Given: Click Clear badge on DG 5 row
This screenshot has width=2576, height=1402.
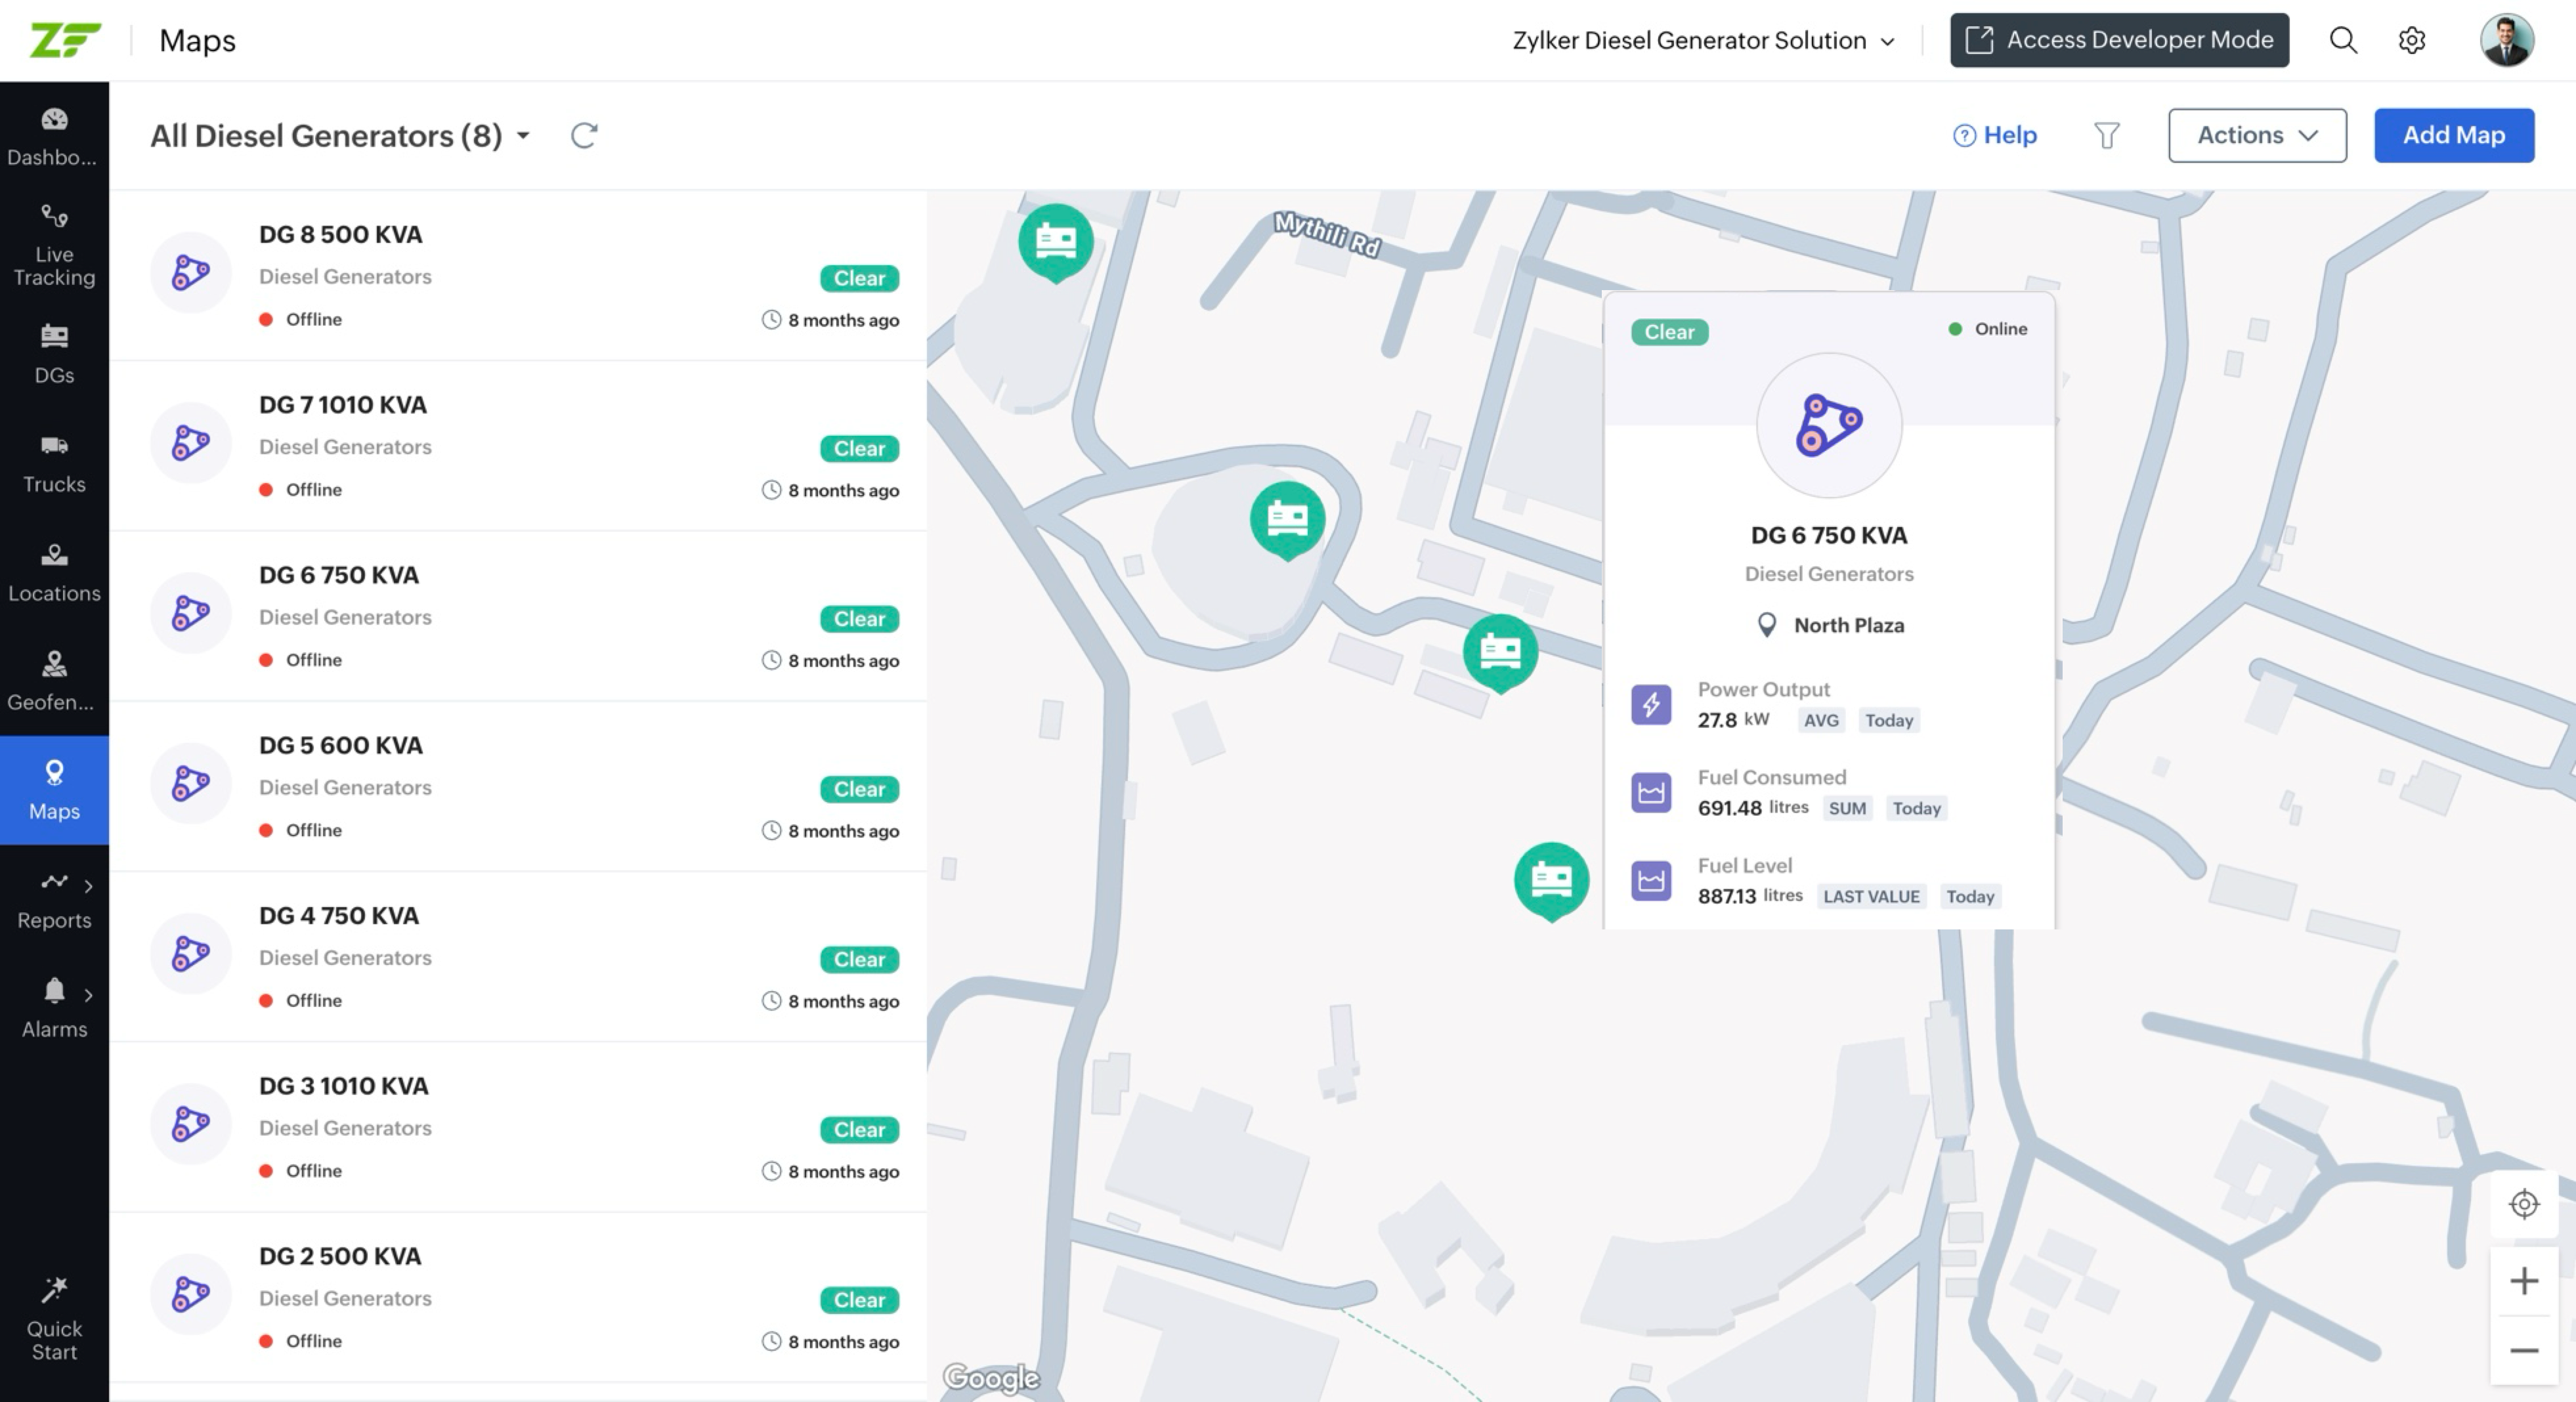Looking at the screenshot, I should click(859, 789).
